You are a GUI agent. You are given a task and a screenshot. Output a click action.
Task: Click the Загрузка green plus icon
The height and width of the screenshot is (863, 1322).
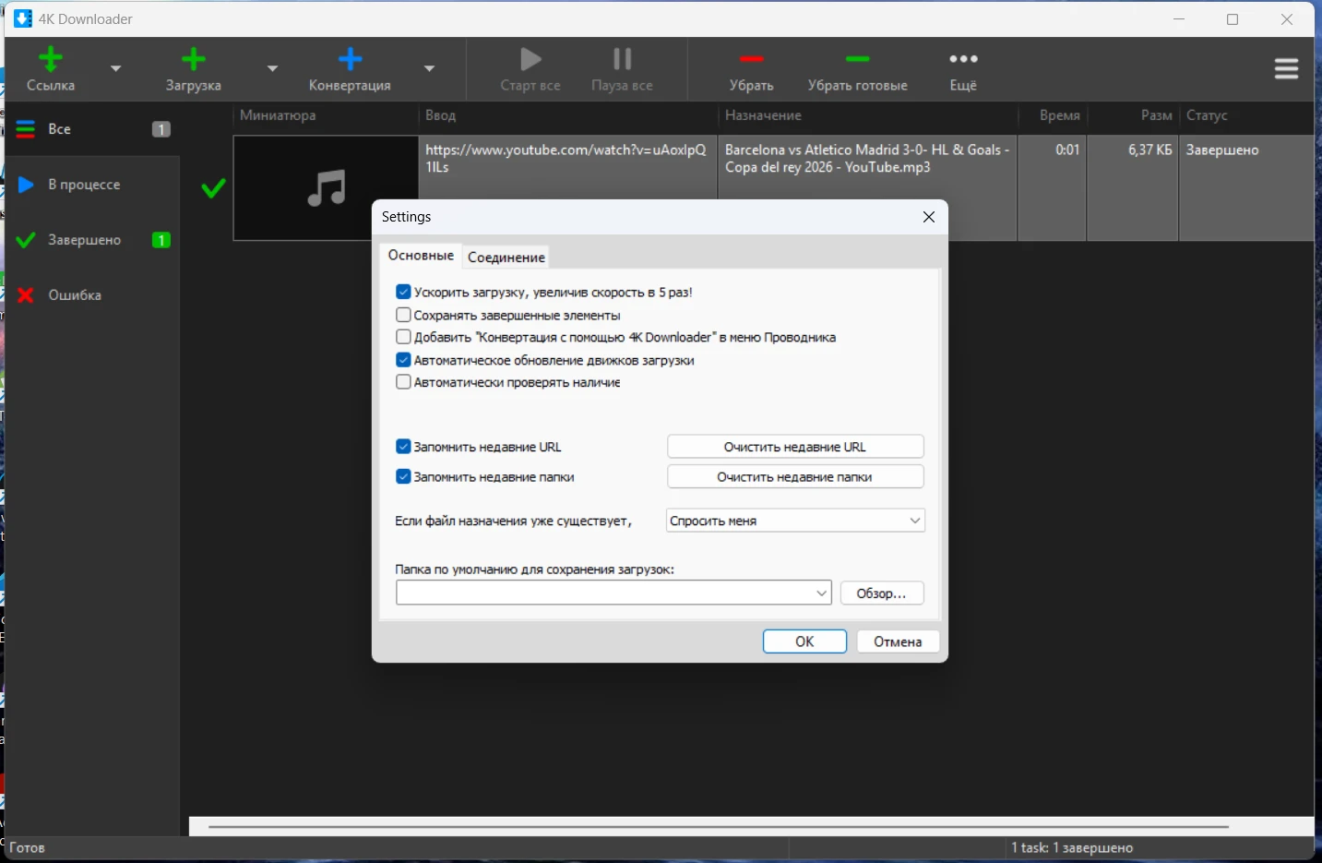point(193,60)
